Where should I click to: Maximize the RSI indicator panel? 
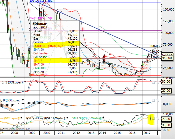(x=153, y=118)
